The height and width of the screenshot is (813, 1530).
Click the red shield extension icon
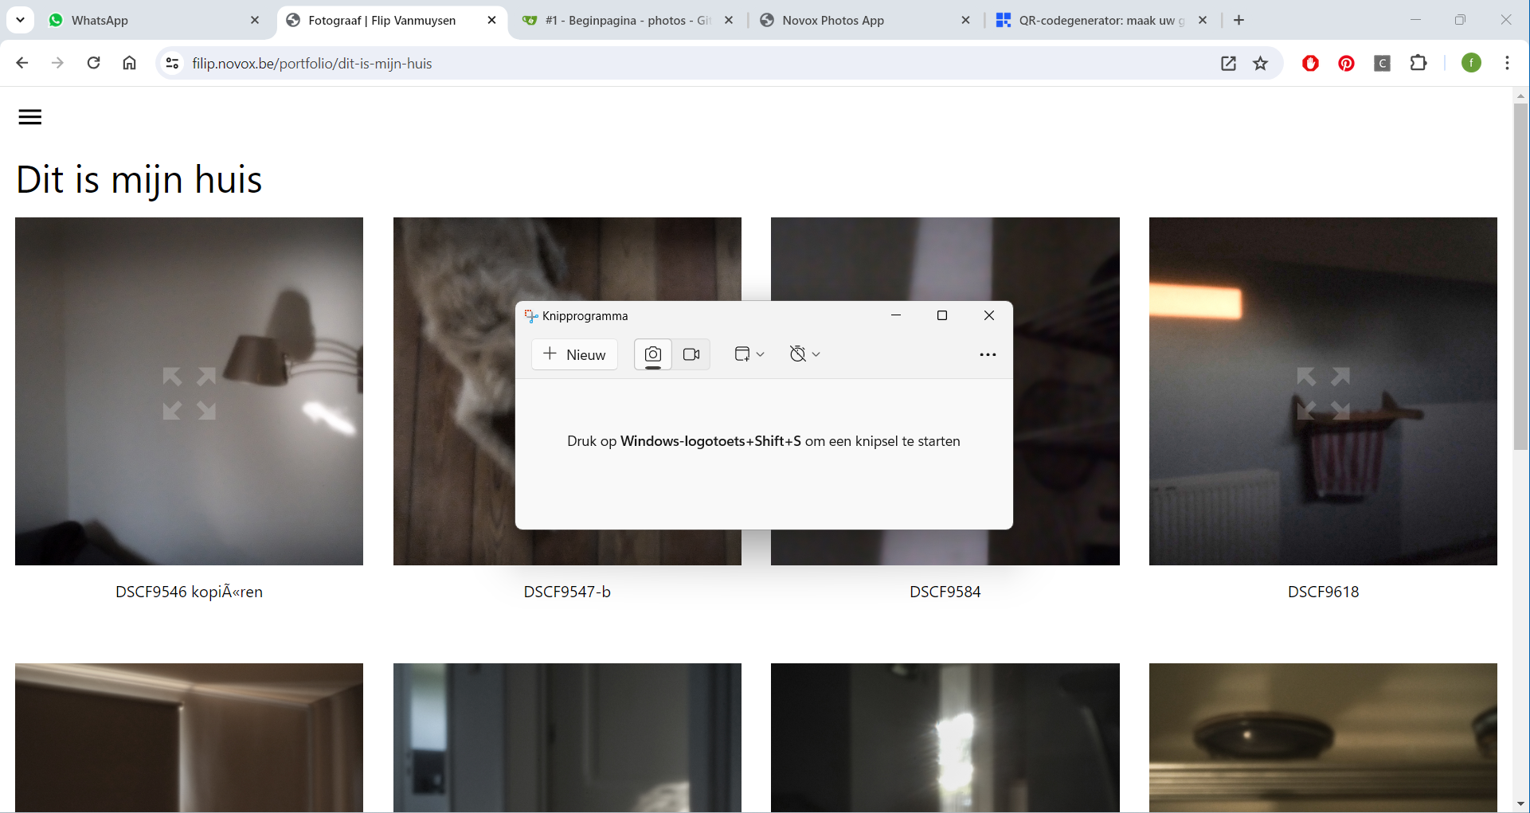tap(1310, 64)
